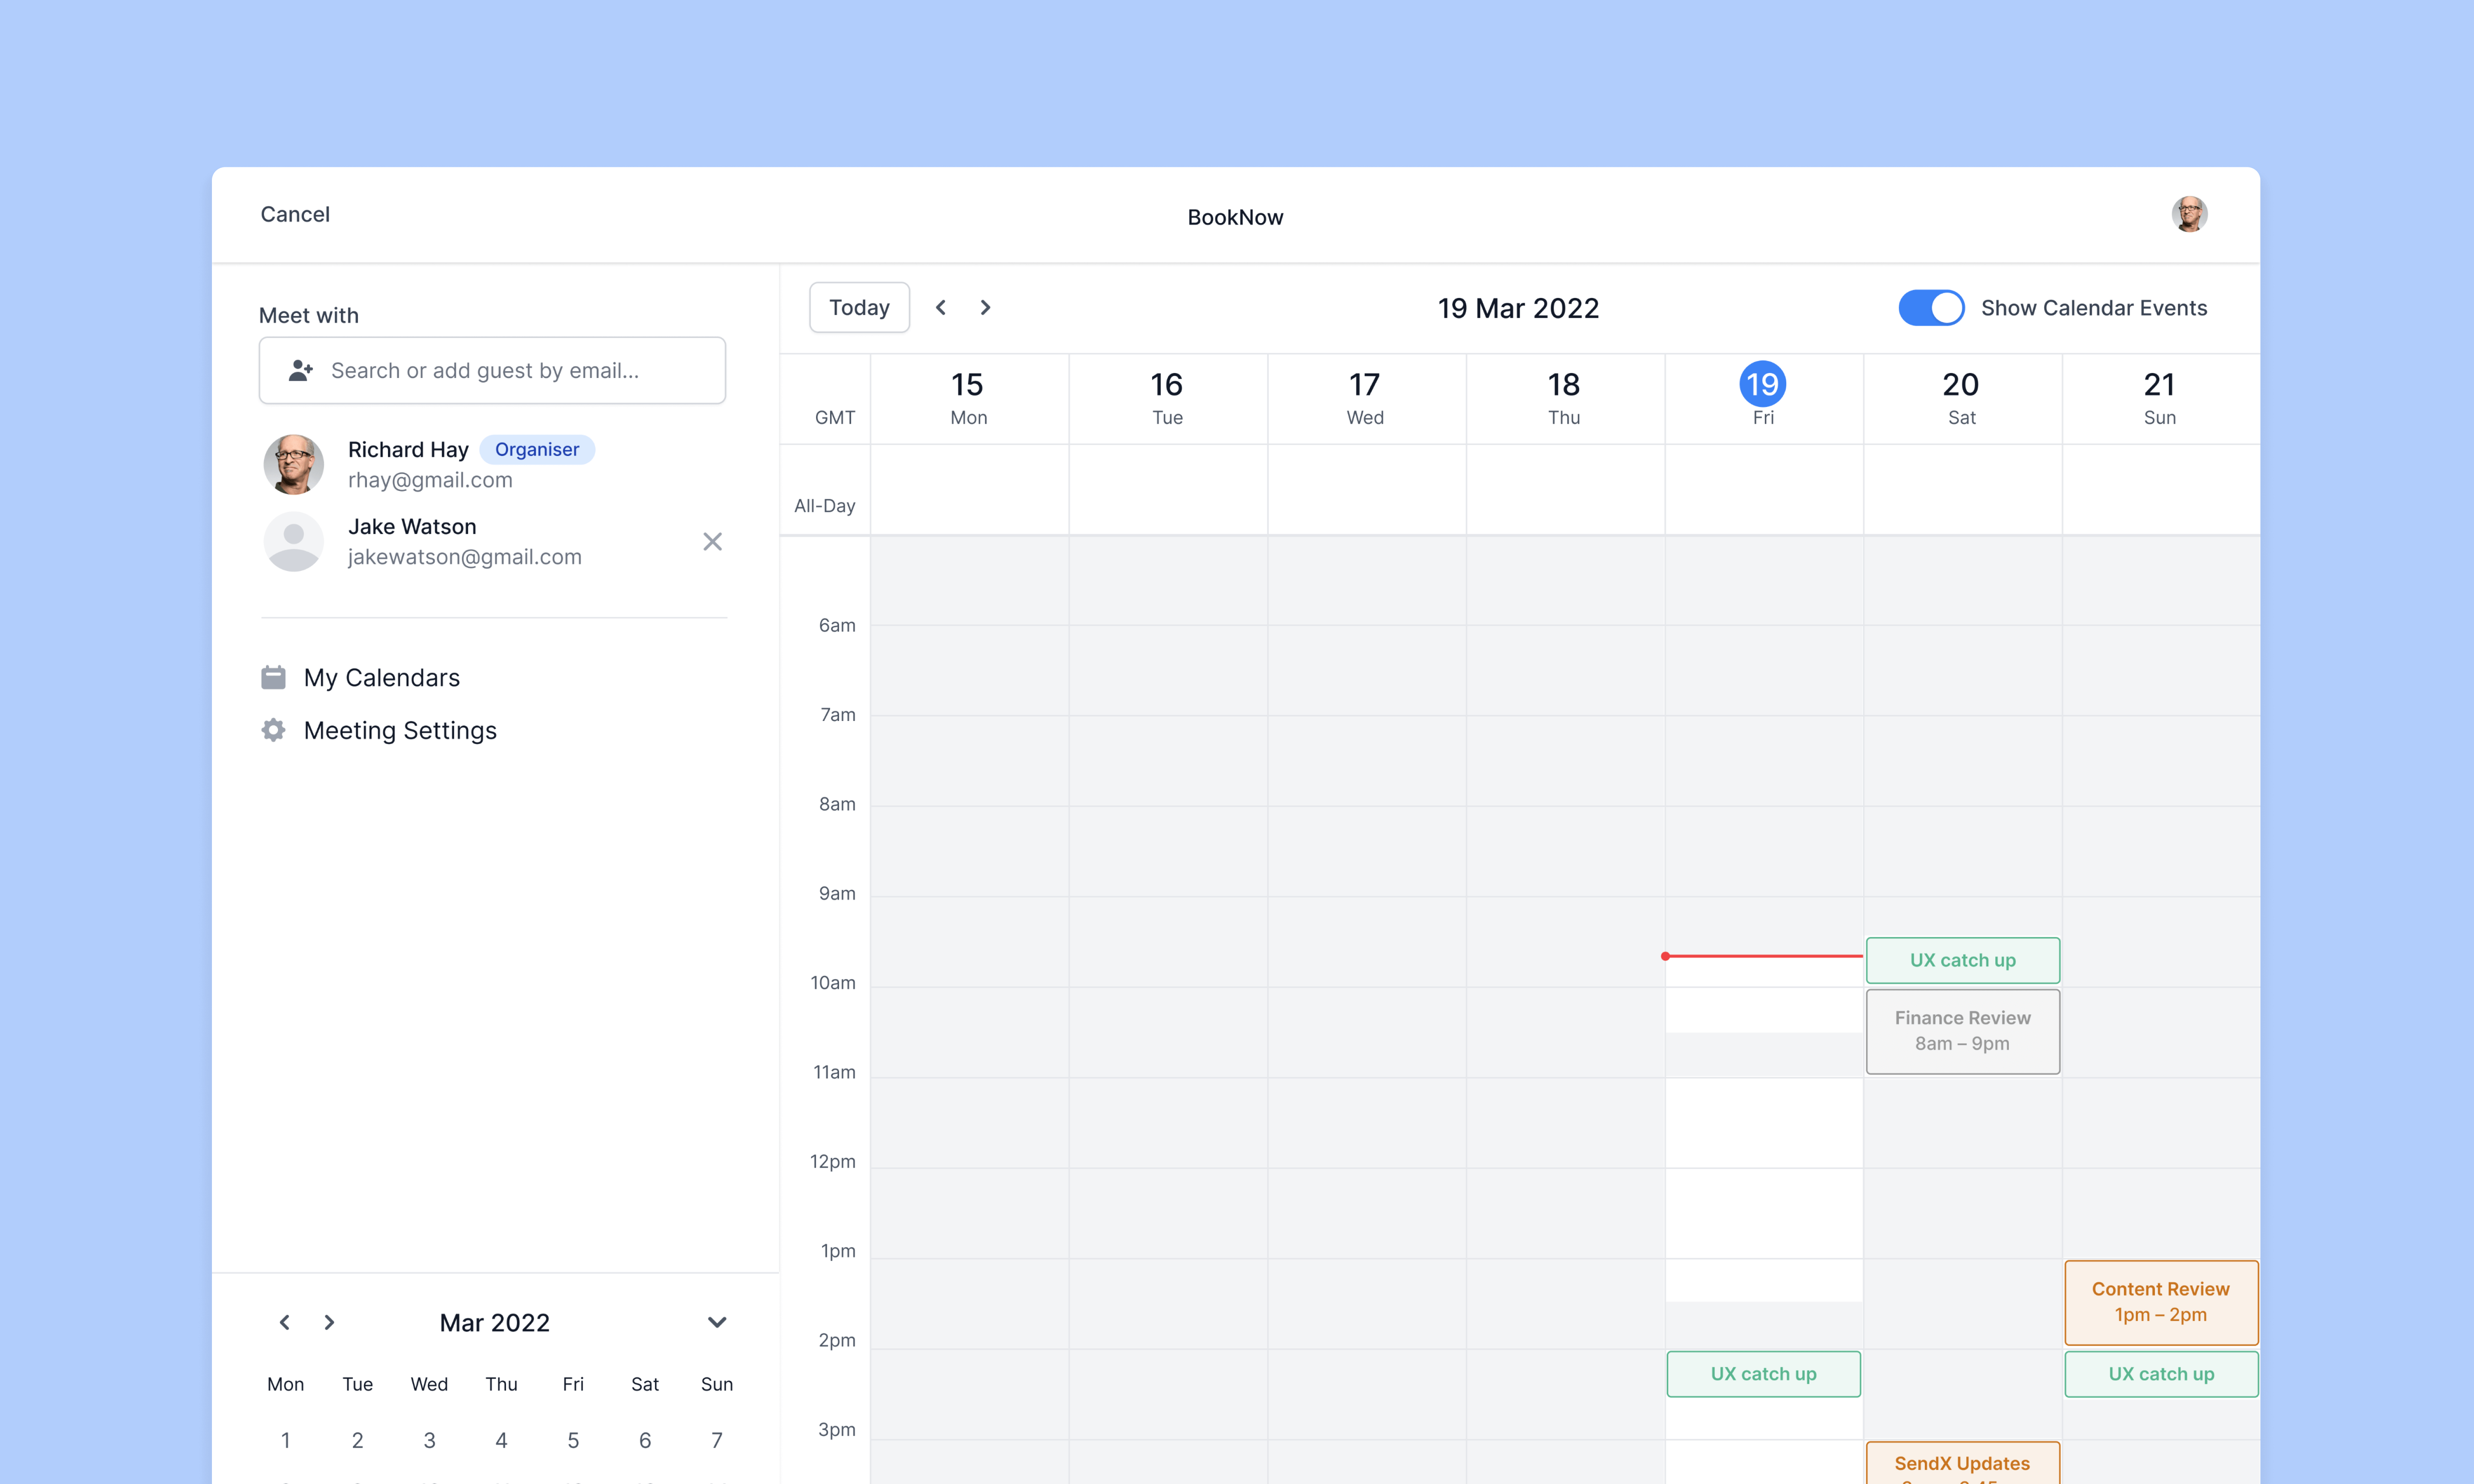Toggle Show Calendar Events switch off

click(1930, 307)
